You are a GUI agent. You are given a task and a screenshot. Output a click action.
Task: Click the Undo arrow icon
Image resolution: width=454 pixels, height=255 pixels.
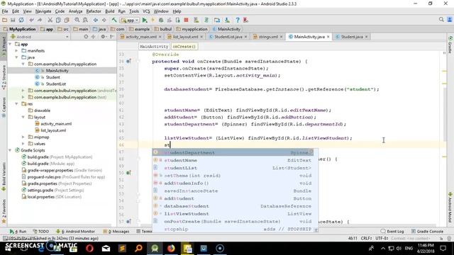click(x=31, y=20)
